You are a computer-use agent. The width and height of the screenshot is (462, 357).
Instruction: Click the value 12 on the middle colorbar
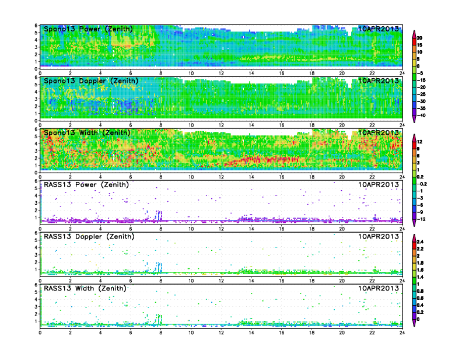pos(419,142)
